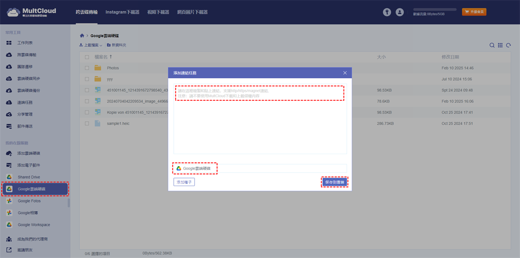Click 邀請朋友 link
Viewport: 520px width, 258px height.
click(x=25, y=250)
